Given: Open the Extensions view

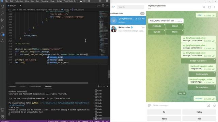Looking at the screenshot, I should tap(2, 34).
